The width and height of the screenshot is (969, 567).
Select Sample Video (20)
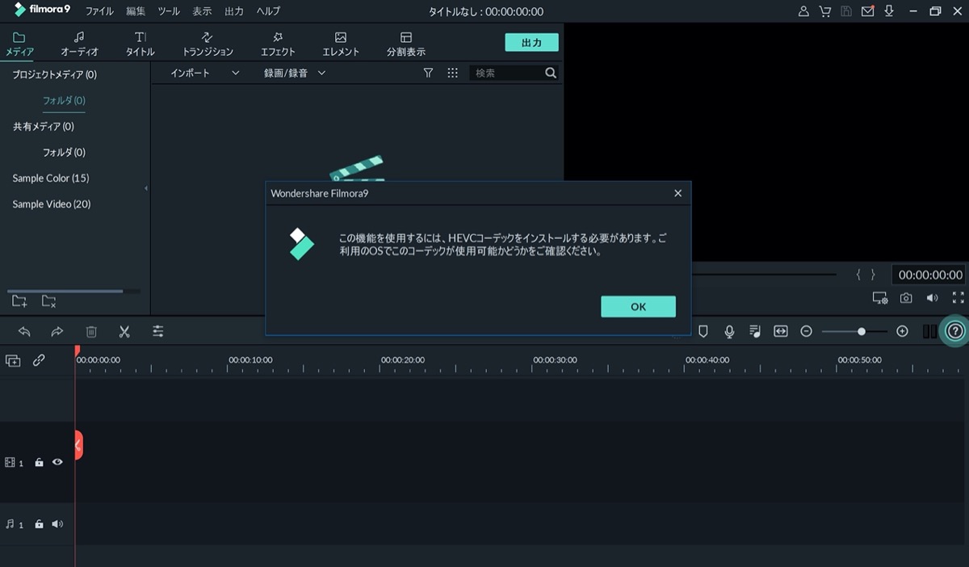[x=52, y=204]
